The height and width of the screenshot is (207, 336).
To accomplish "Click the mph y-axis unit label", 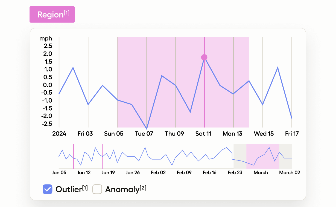I will pyautogui.click(x=46, y=39).
